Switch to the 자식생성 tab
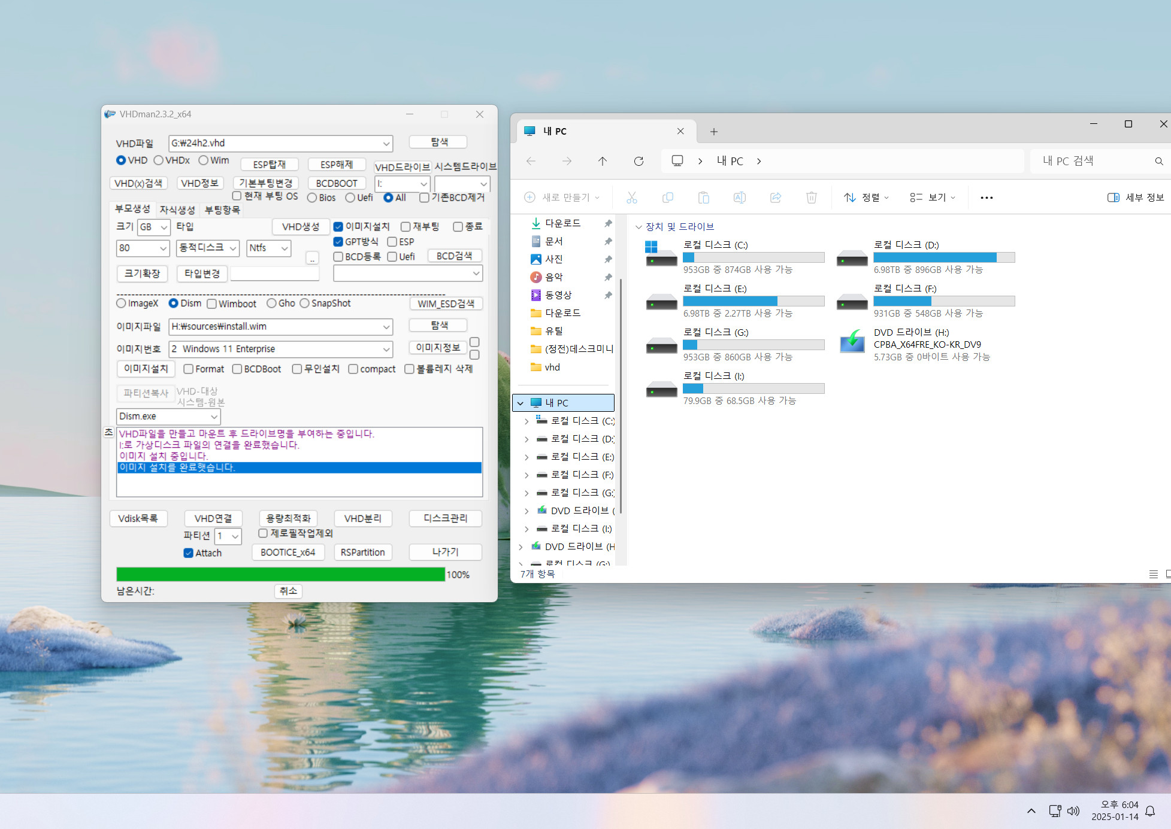Screen dimensions: 1171x829 click(177, 210)
